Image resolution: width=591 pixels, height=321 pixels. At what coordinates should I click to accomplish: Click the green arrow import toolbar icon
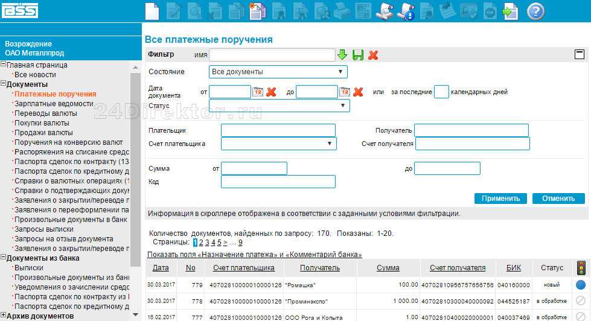pos(511,11)
